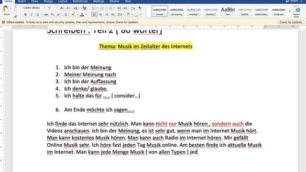Open the Paste options dropdown arrow
Image resolution: width=306 pixels, height=172 pixels.
[x=11, y=9]
